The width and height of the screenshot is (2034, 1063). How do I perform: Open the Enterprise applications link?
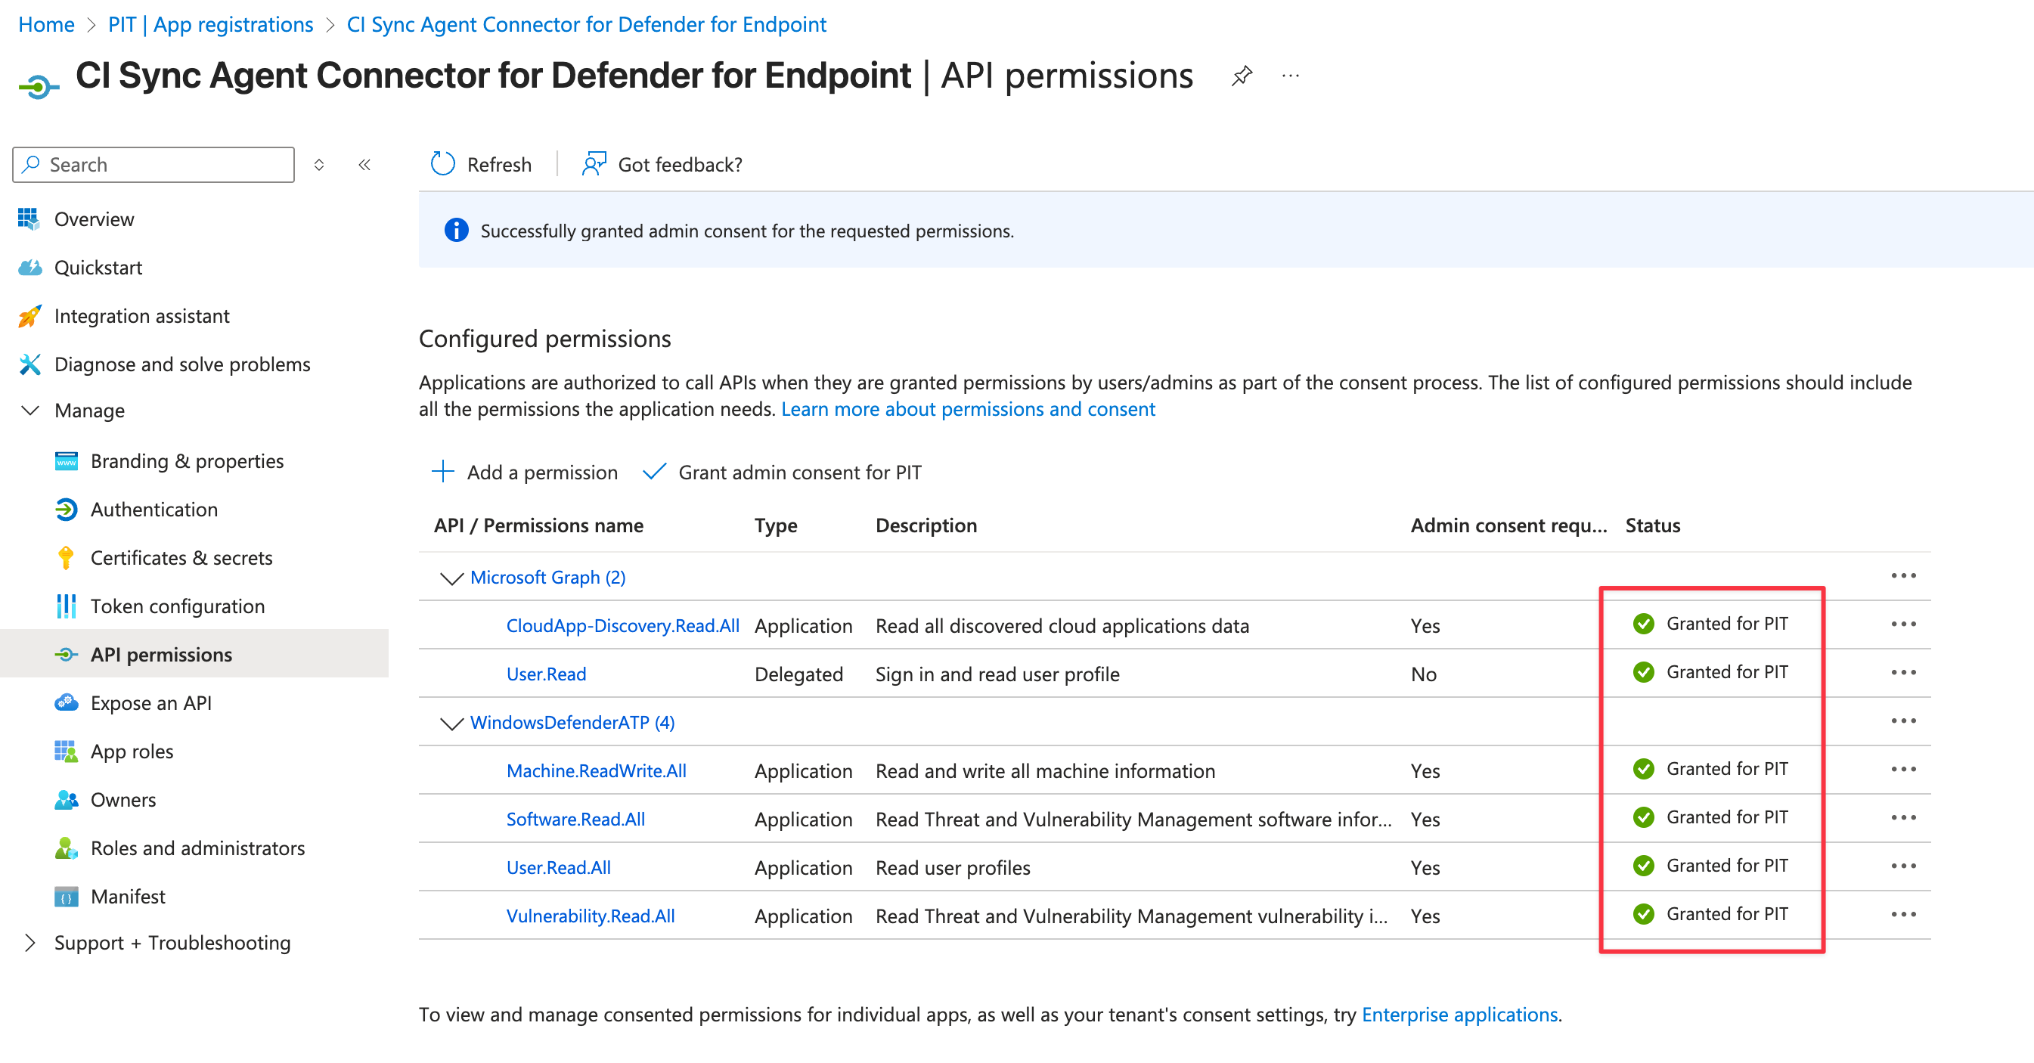1459,1014
